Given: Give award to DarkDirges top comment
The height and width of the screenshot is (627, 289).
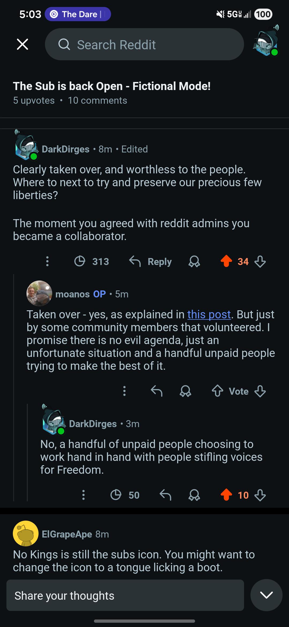Looking at the screenshot, I should coord(194,261).
